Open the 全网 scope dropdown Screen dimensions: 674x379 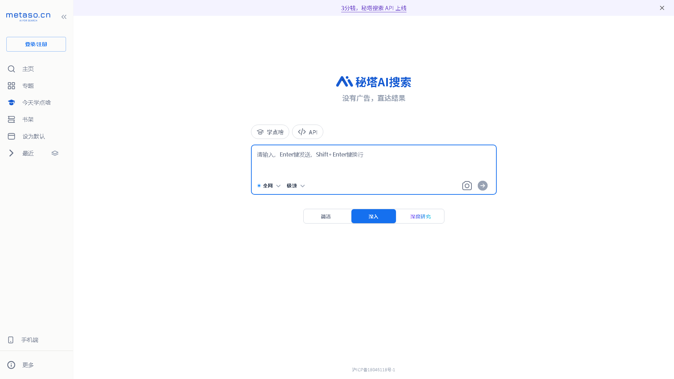point(269,186)
